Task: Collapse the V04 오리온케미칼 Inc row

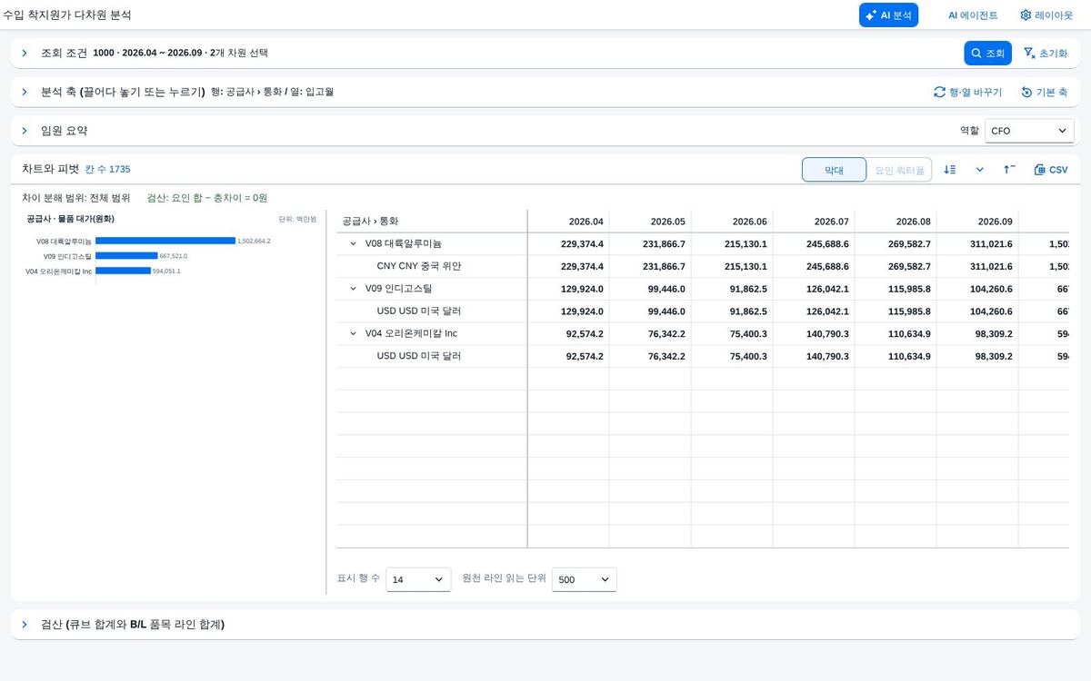Action: [353, 334]
